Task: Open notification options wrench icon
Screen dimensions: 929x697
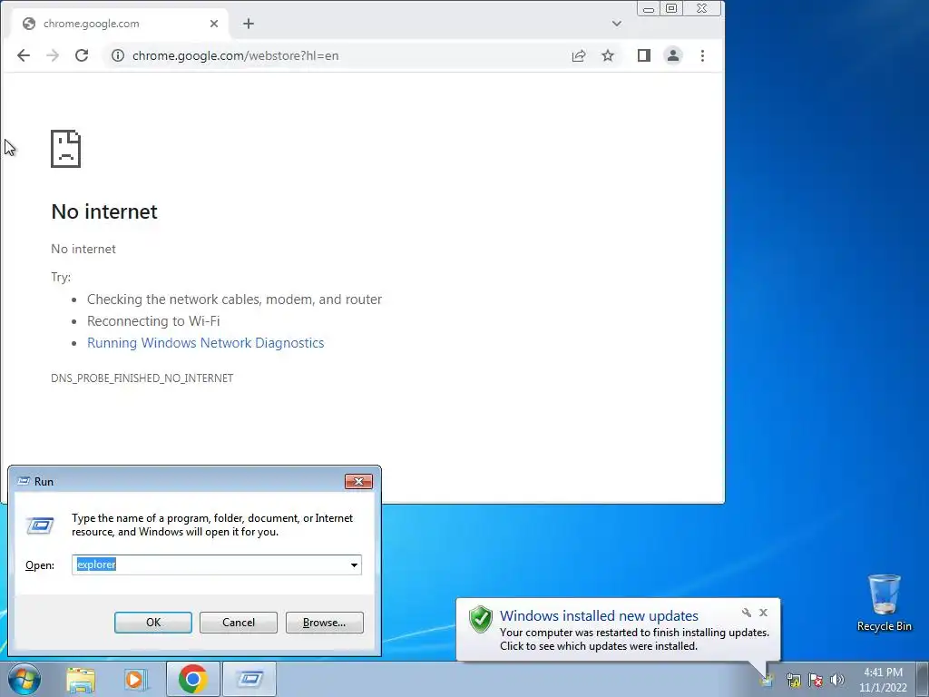Action: [x=746, y=613]
